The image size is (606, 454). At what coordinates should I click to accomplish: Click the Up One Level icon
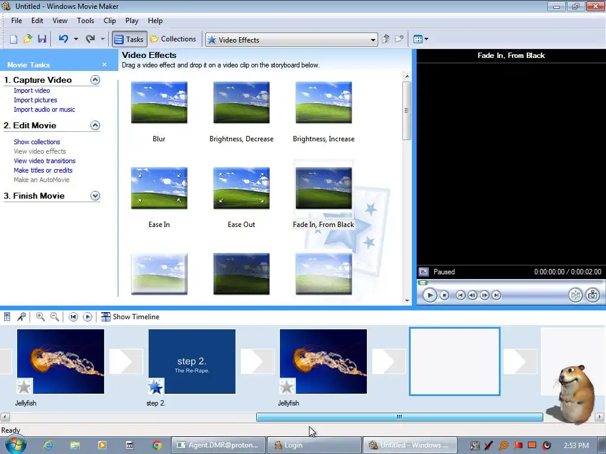[x=385, y=39]
